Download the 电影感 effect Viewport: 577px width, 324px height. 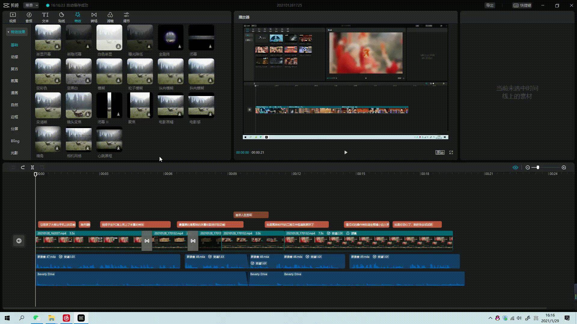click(x=210, y=114)
